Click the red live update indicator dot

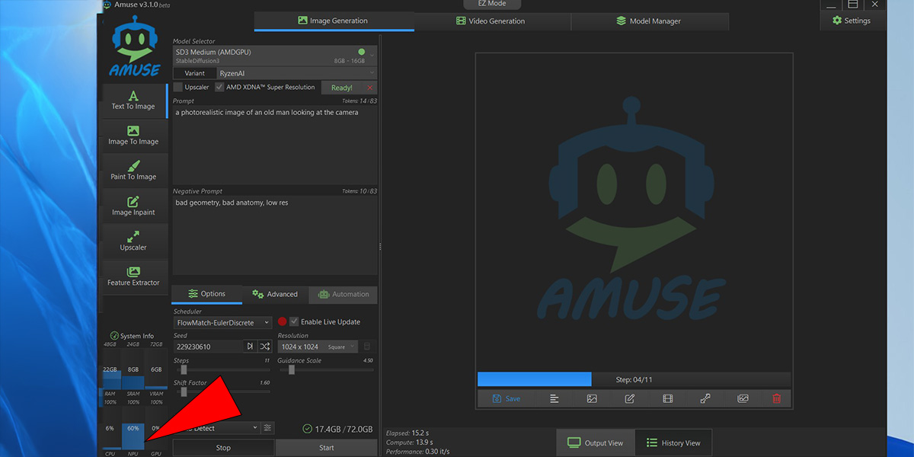[282, 321]
